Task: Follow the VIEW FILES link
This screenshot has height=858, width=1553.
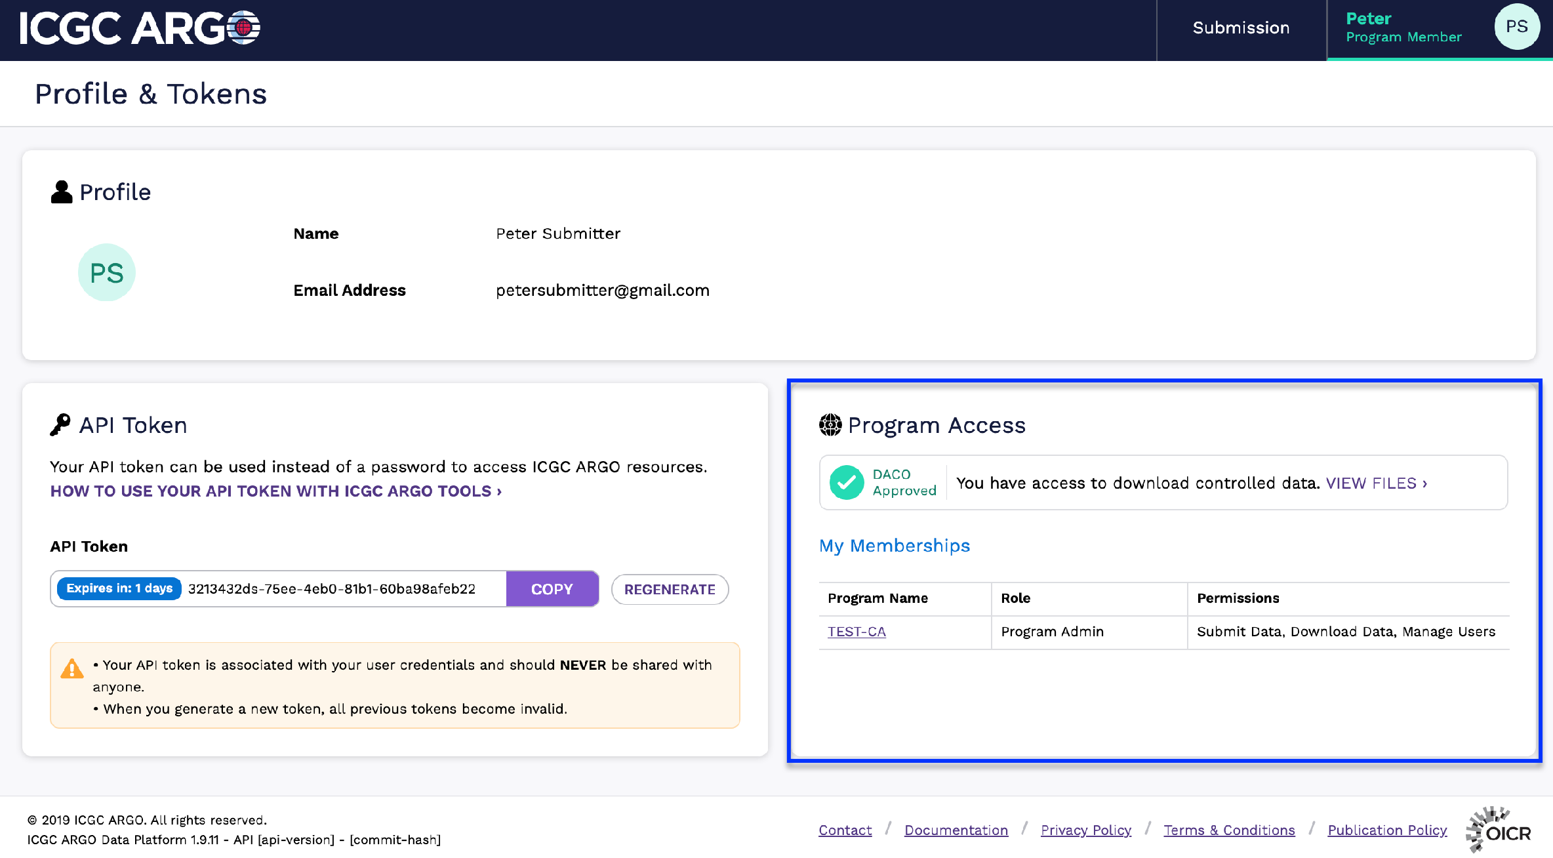Action: [1377, 483]
